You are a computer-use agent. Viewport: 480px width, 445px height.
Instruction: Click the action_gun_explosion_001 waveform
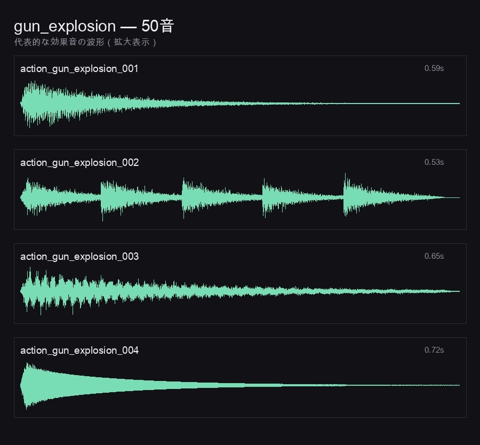pos(240,104)
